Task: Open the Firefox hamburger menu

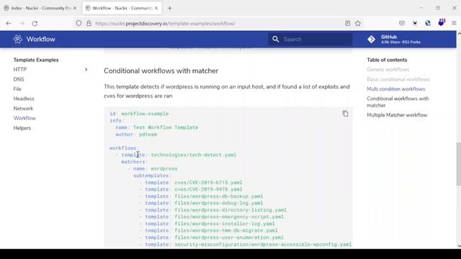Action: [454, 23]
